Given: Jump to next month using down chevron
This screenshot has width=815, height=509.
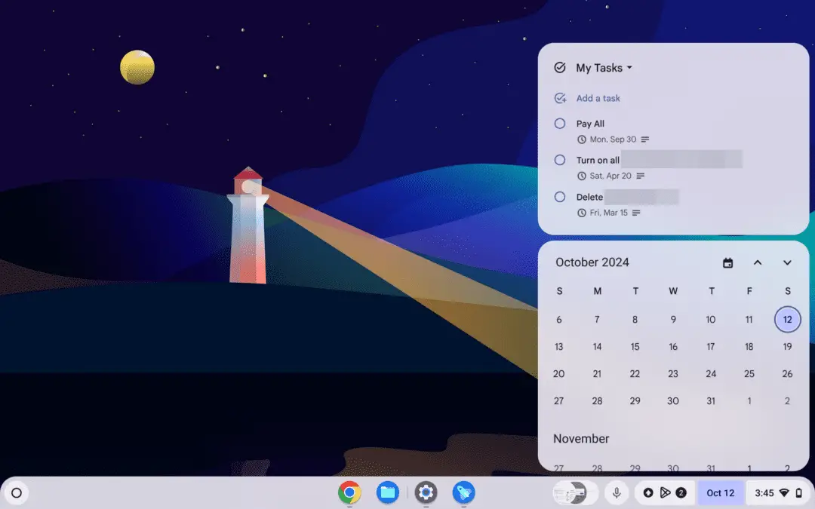Looking at the screenshot, I should 787,262.
